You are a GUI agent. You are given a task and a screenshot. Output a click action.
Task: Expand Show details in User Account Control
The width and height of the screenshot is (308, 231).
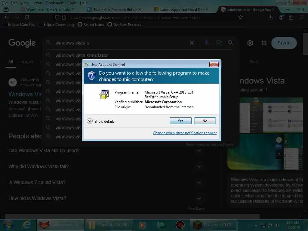100,121
